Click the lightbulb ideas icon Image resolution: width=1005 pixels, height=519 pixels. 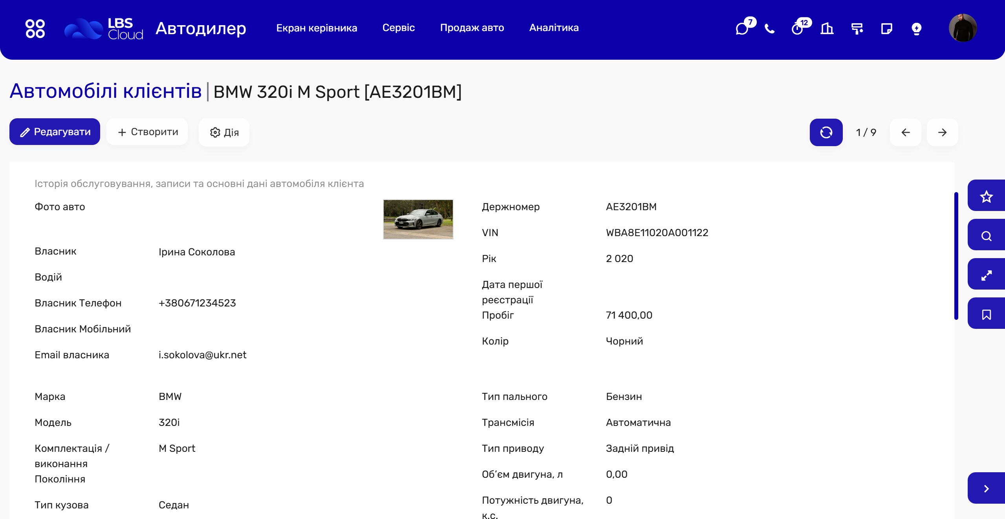[x=917, y=28]
